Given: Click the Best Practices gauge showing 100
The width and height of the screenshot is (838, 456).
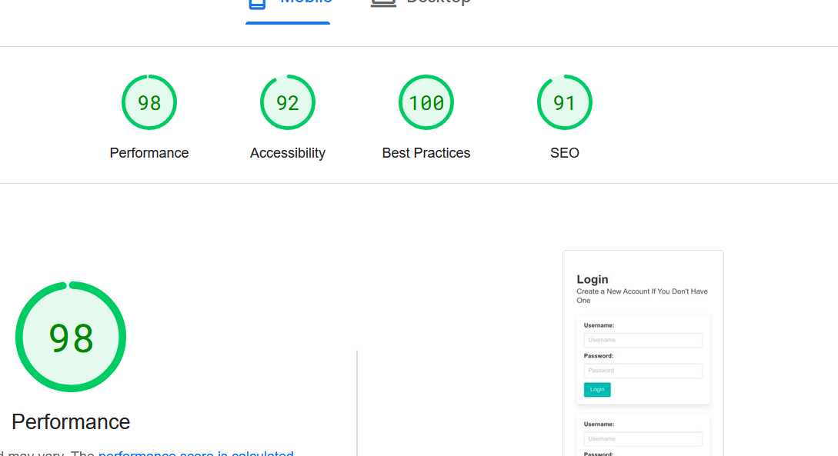Looking at the screenshot, I should pyautogui.click(x=426, y=102).
